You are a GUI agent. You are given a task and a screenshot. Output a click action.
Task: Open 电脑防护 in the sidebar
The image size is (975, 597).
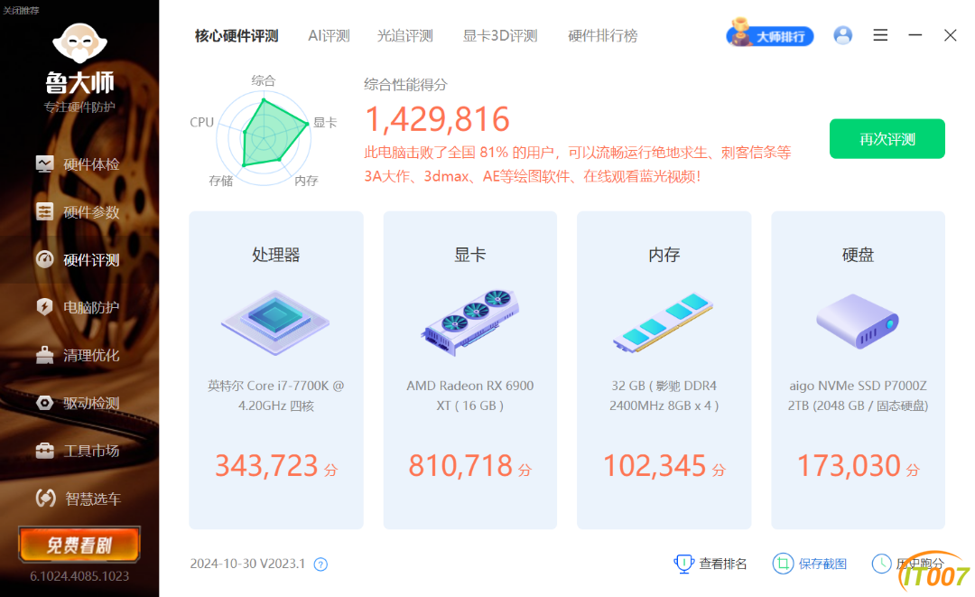point(78,307)
